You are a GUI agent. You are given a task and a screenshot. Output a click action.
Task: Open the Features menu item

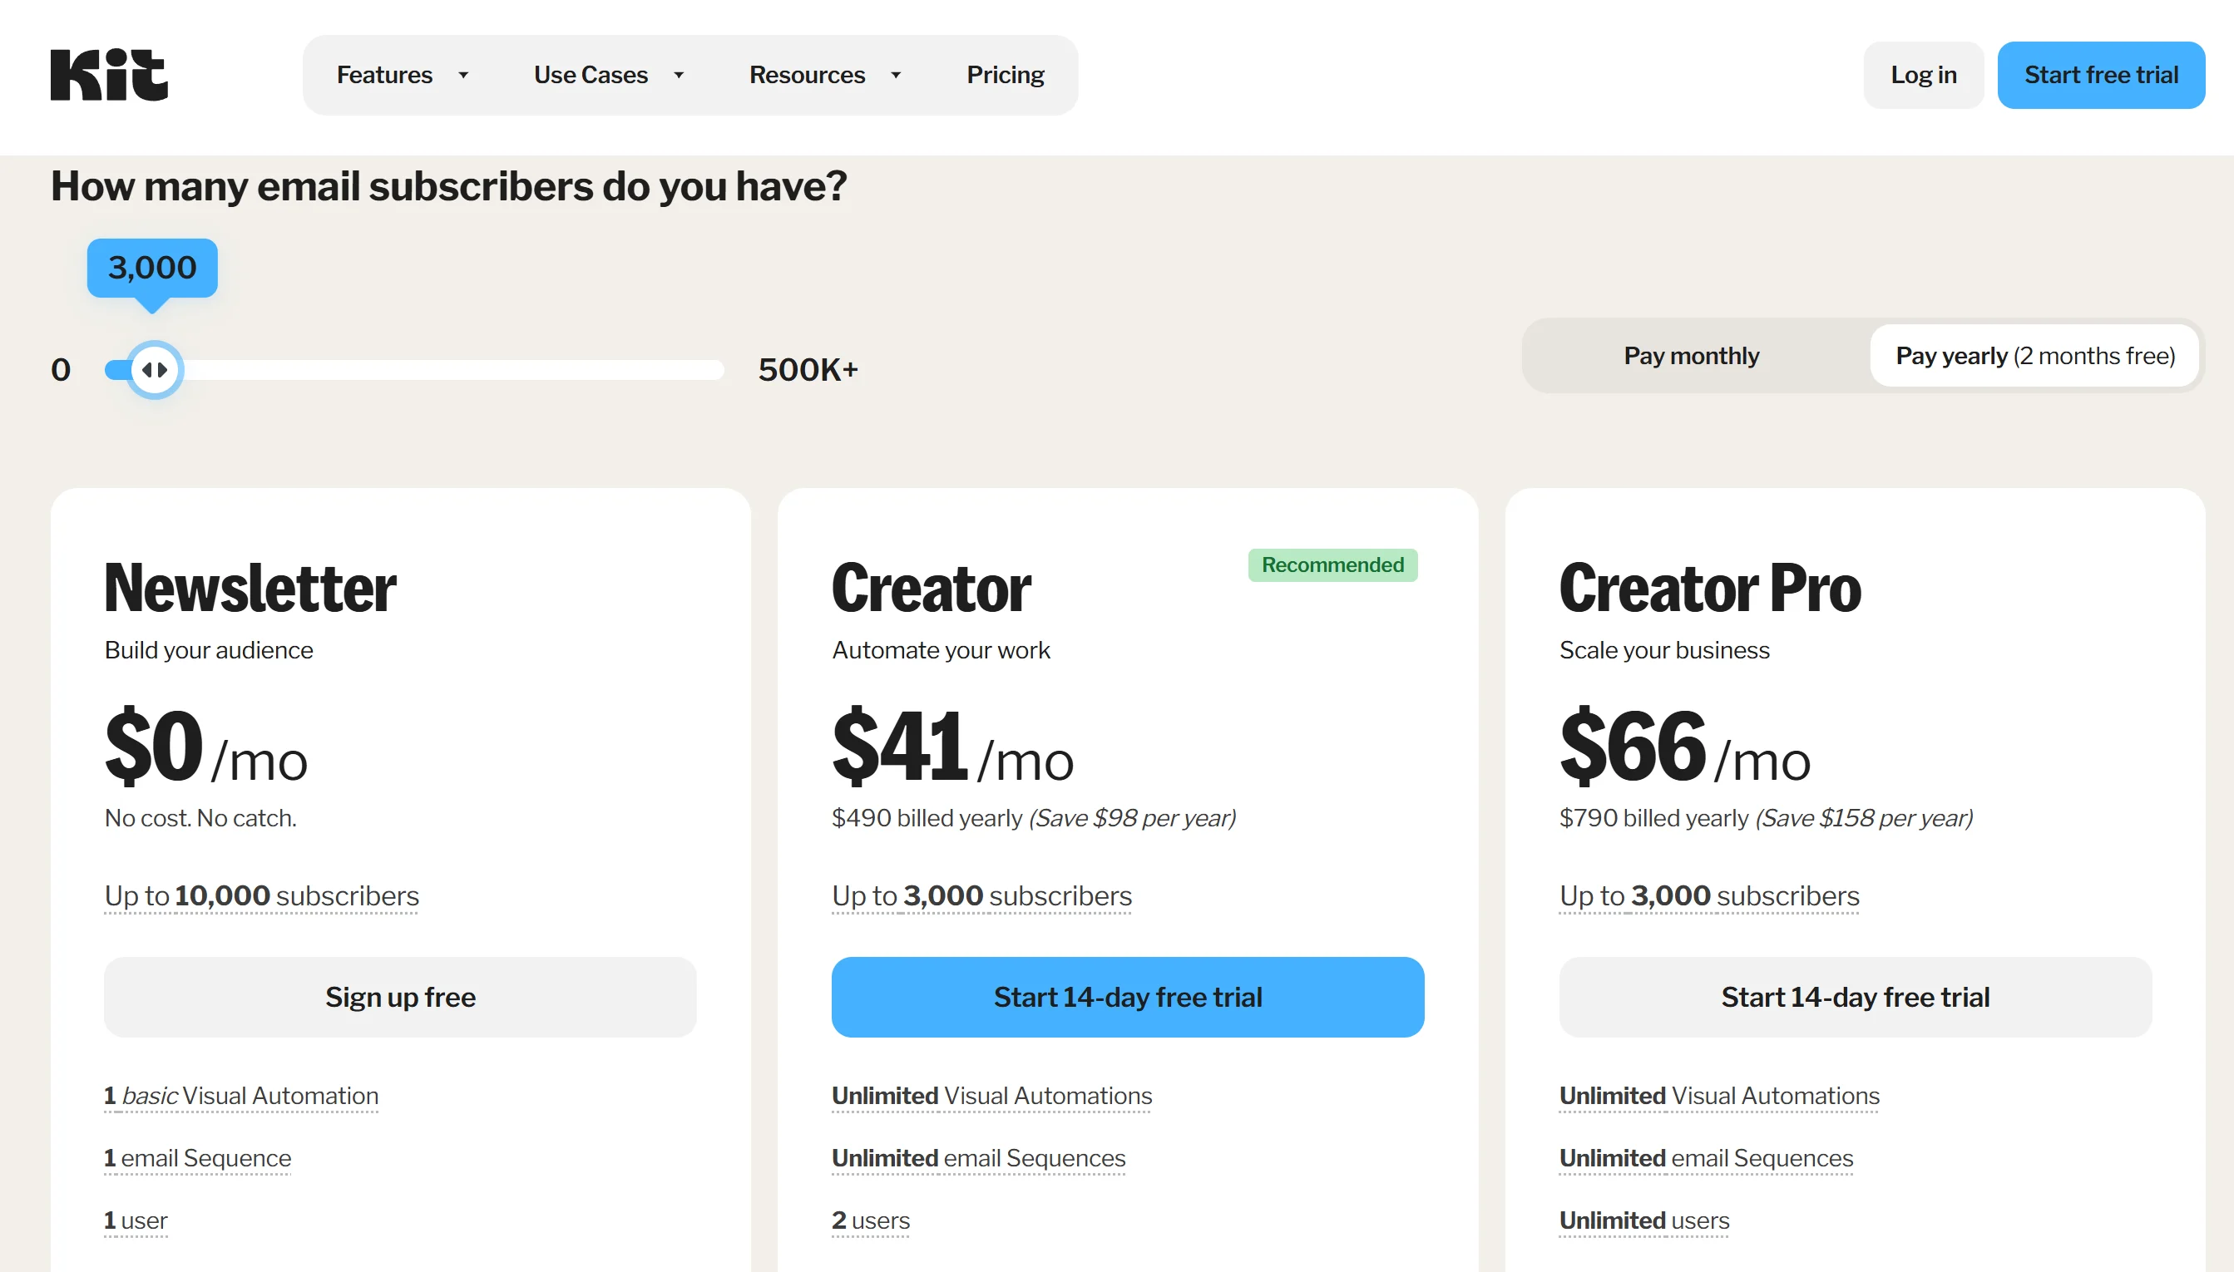coord(384,75)
